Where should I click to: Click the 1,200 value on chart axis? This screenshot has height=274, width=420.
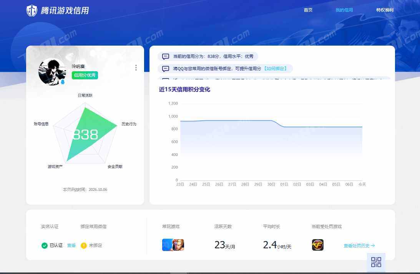tap(173, 103)
